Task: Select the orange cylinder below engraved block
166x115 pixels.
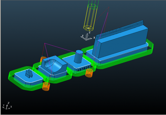Action: click(x=89, y=73)
